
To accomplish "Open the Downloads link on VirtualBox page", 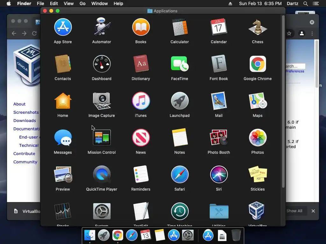I will (x=25, y=120).
